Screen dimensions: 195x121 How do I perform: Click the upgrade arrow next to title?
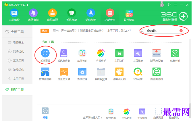click(x=28, y=5)
